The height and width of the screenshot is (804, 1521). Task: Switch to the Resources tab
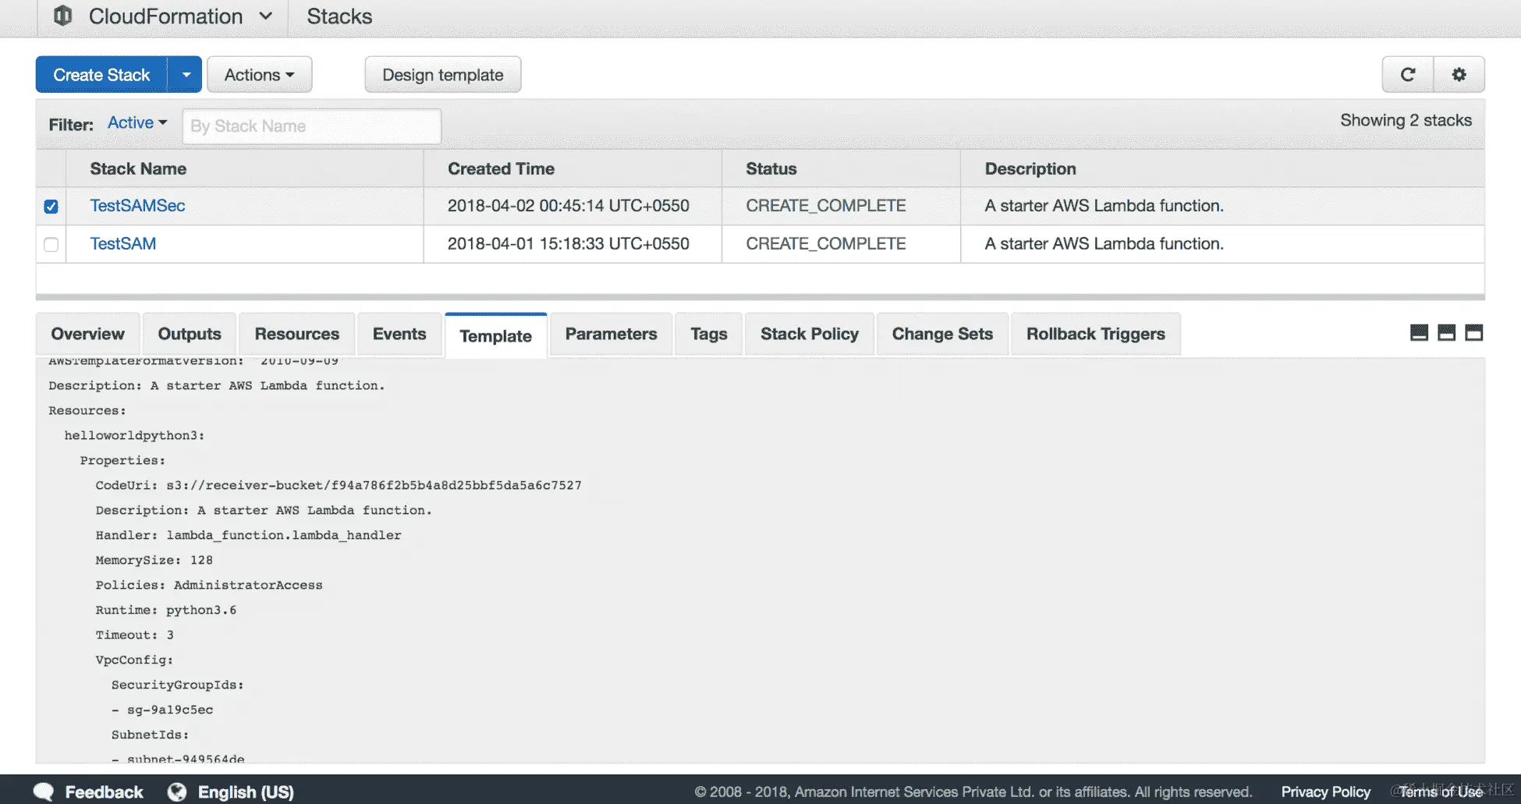(x=296, y=335)
